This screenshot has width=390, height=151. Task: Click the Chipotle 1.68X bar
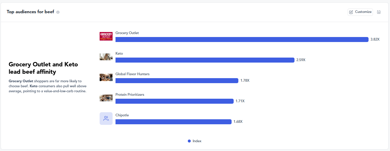point(173,122)
